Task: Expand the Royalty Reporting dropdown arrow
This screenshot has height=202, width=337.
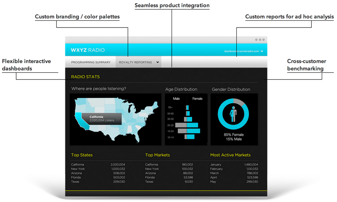Action: 158,62
